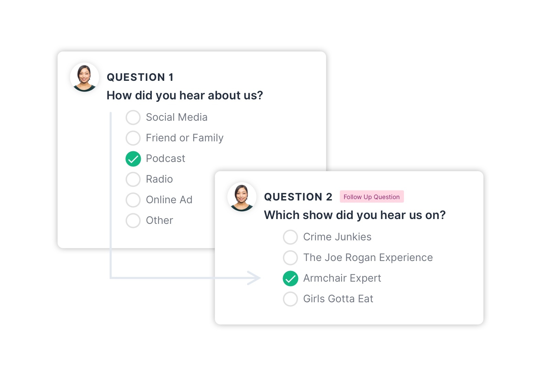The width and height of the screenshot is (544, 381).
Task: Click the Follow Up Question badge
Action: (x=372, y=197)
